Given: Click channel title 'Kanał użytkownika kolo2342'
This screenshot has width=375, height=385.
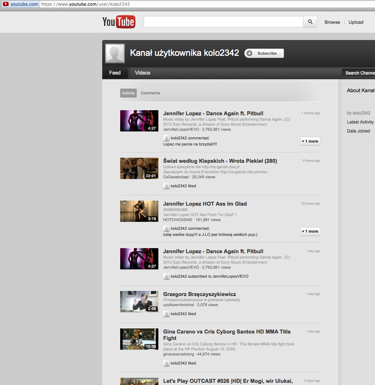Looking at the screenshot, I should click(x=184, y=53).
